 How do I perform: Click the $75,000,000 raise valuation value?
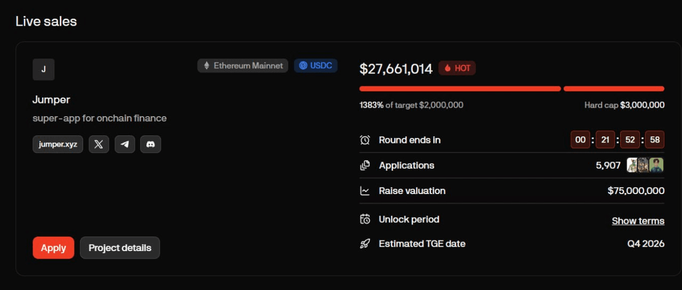pos(636,191)
